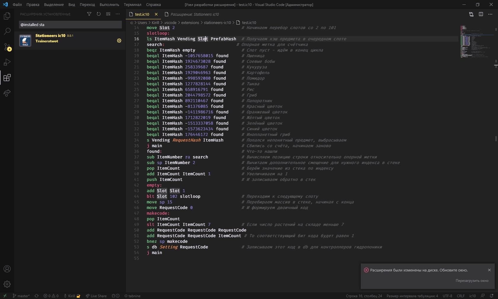The height and width of the screenshot is (299, 498).
Task: Open the Терминал menu
Action: [x=133, y=4]
